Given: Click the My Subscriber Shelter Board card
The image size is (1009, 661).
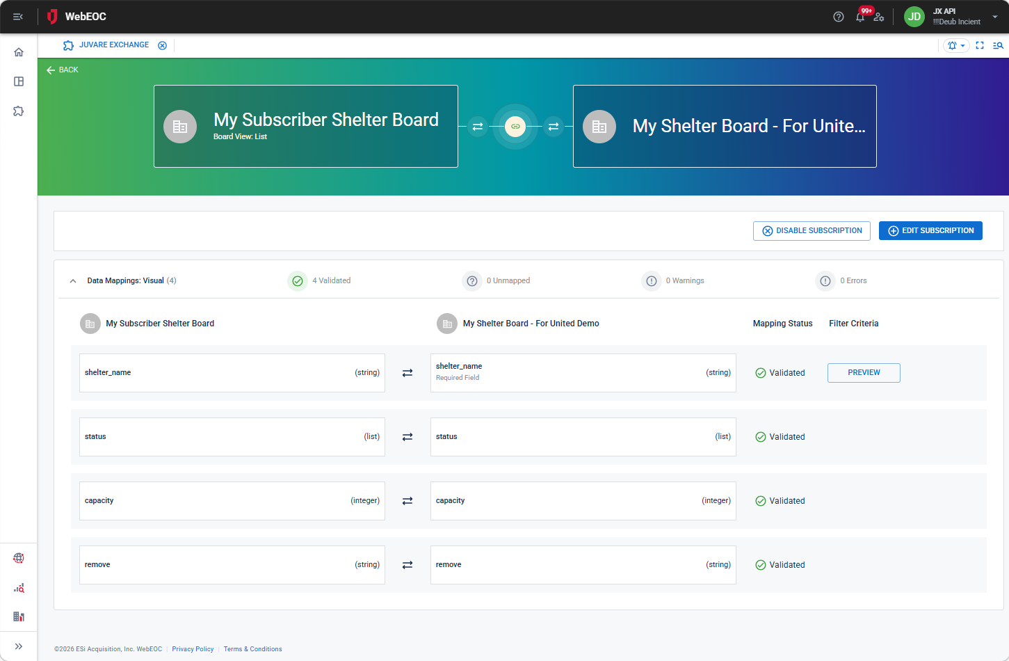Looking at the screenshot, I should (x=306, y=126).
